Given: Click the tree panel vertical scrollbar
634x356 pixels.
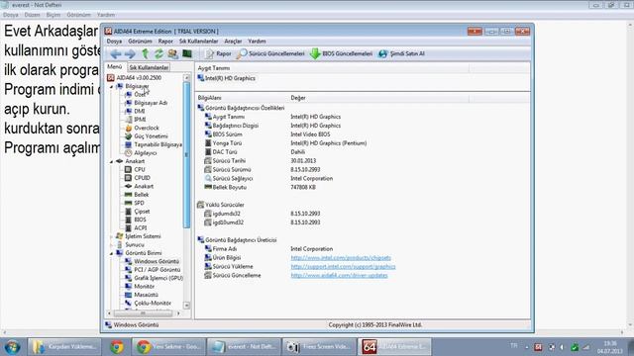Looking at the screenshot, I should [186, 155].
